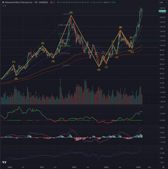Viewport: 168px width, 169px height.
Task: Open the USD currency dropdown
Action: (163, 2)
